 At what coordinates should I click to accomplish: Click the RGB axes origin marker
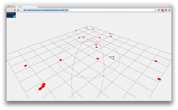(x=89, y=55)
